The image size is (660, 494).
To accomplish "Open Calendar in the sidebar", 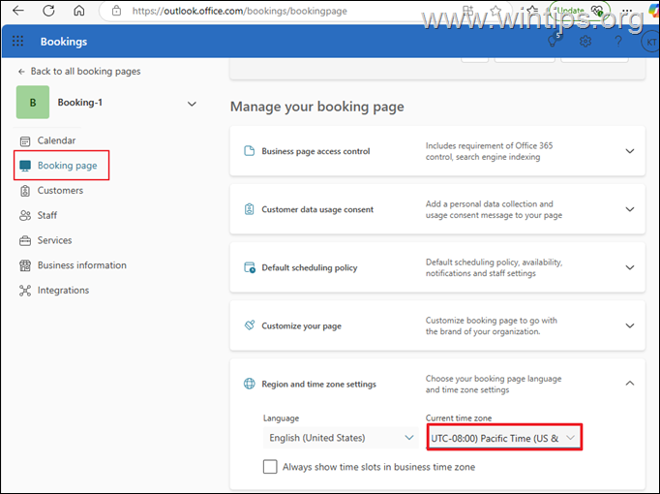I will point(56,140).
